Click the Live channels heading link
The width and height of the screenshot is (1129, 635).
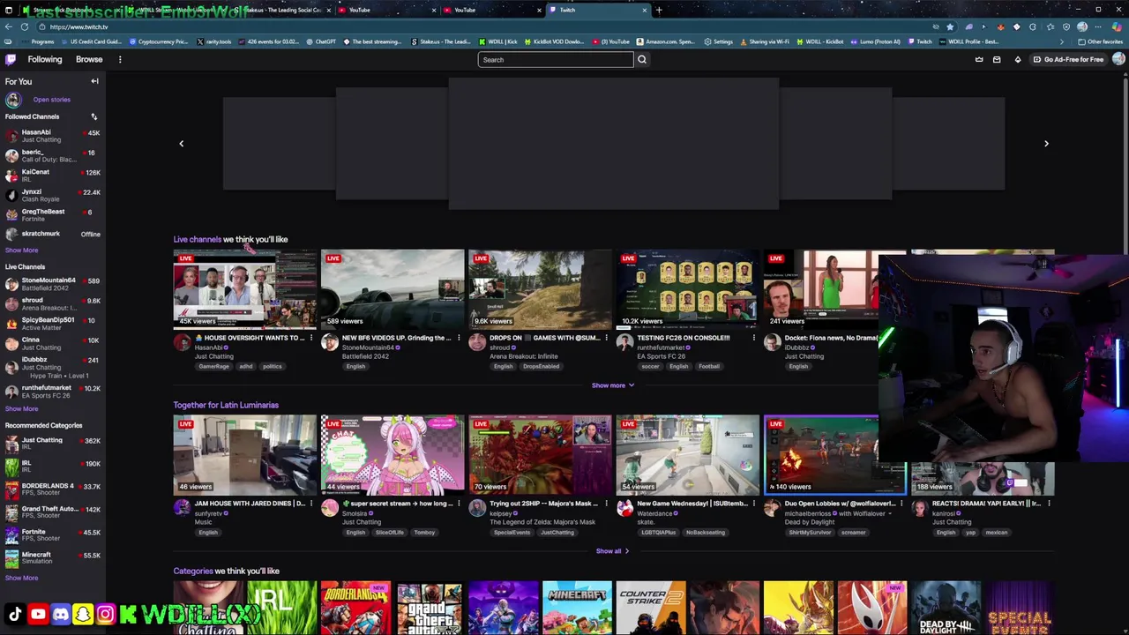click(198, 239)
